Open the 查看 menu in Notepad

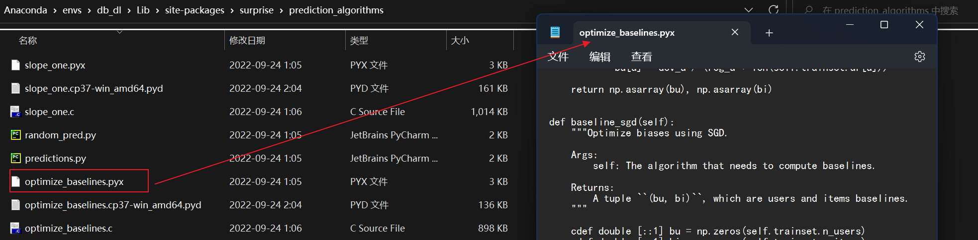641,57
